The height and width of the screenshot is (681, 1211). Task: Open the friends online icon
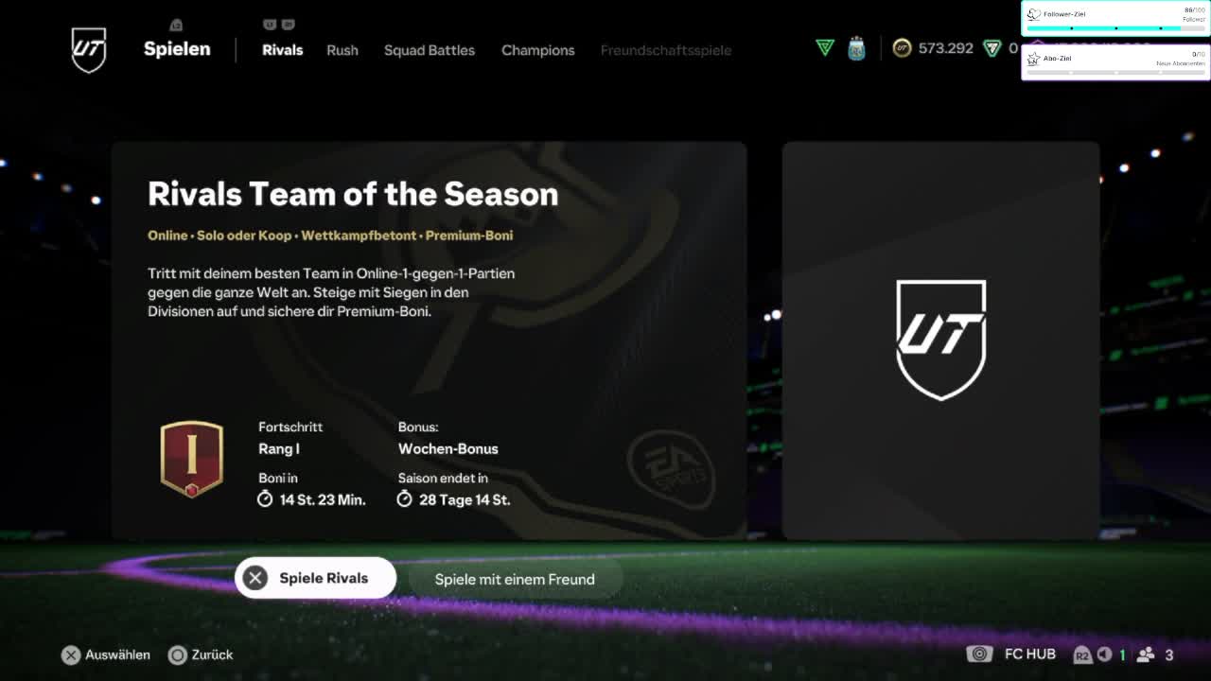1146,655
